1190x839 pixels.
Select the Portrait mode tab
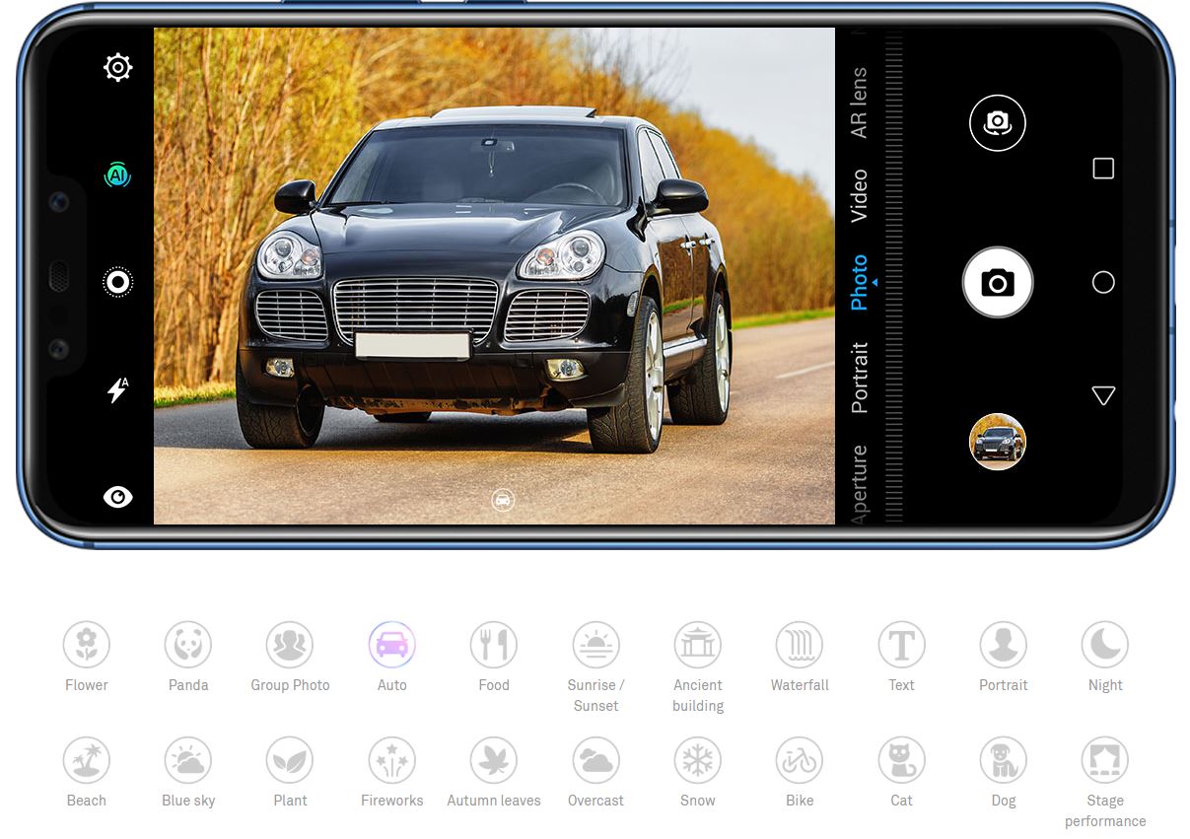859,377
